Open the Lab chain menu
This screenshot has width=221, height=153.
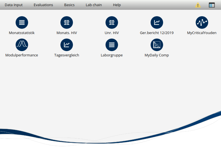pos(94,5)
